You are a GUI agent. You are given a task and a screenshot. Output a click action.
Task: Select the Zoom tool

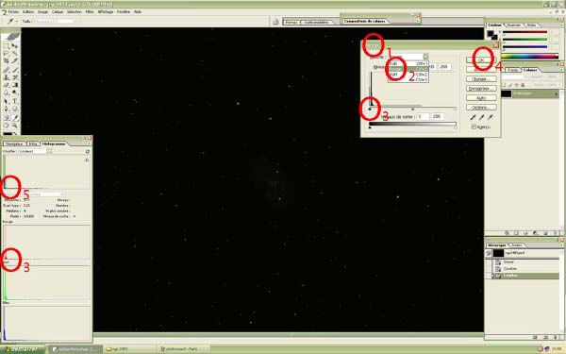pyautogui.click(x=15, y=126)
